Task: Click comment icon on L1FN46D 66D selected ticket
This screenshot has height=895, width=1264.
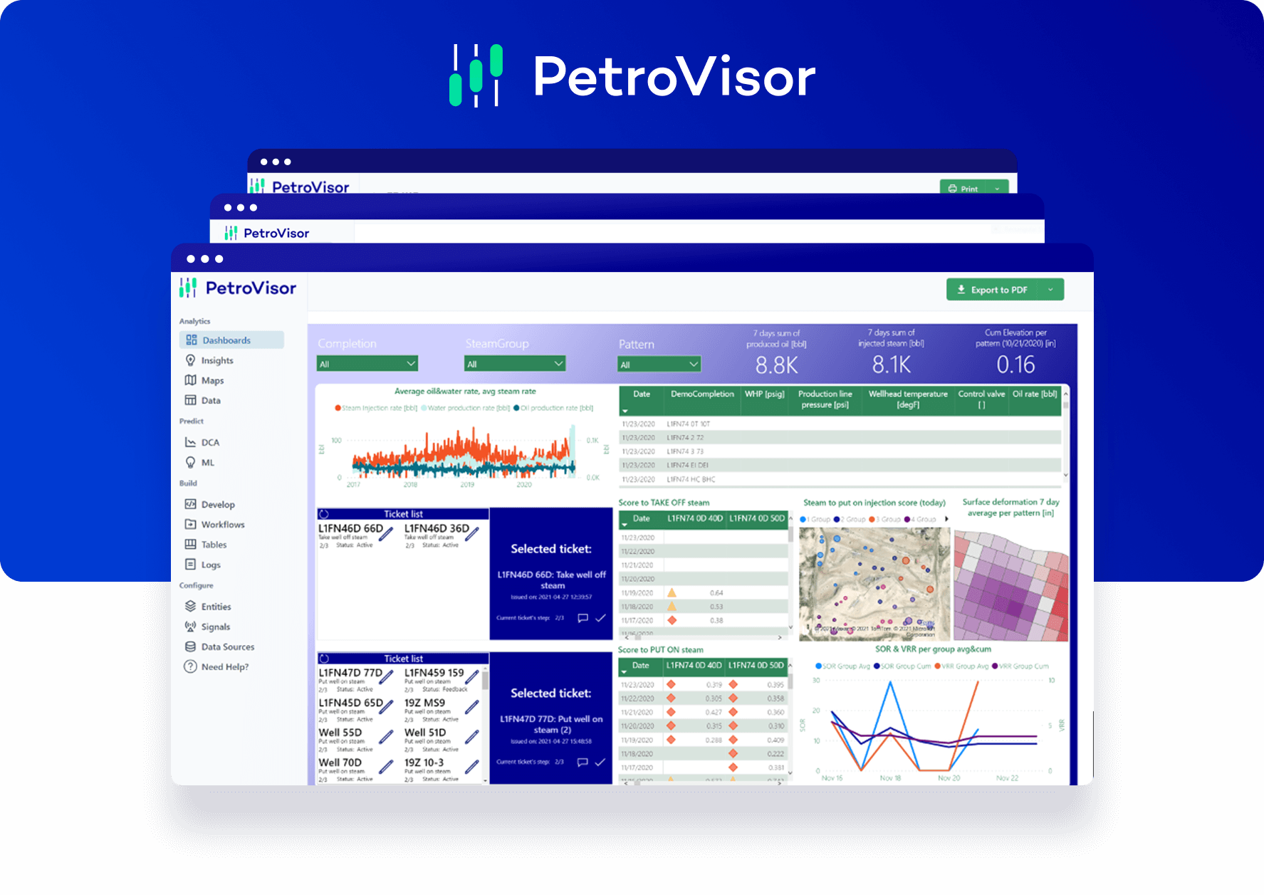Action: pos(583,618)
